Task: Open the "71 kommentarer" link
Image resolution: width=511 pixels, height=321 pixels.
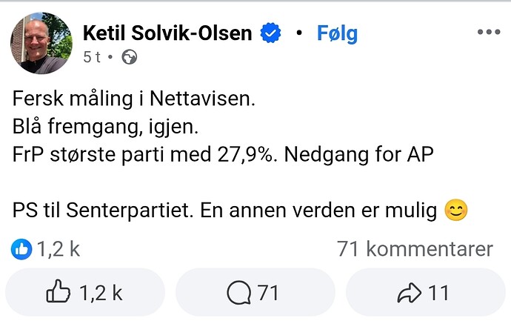Action: click(415, 249)
